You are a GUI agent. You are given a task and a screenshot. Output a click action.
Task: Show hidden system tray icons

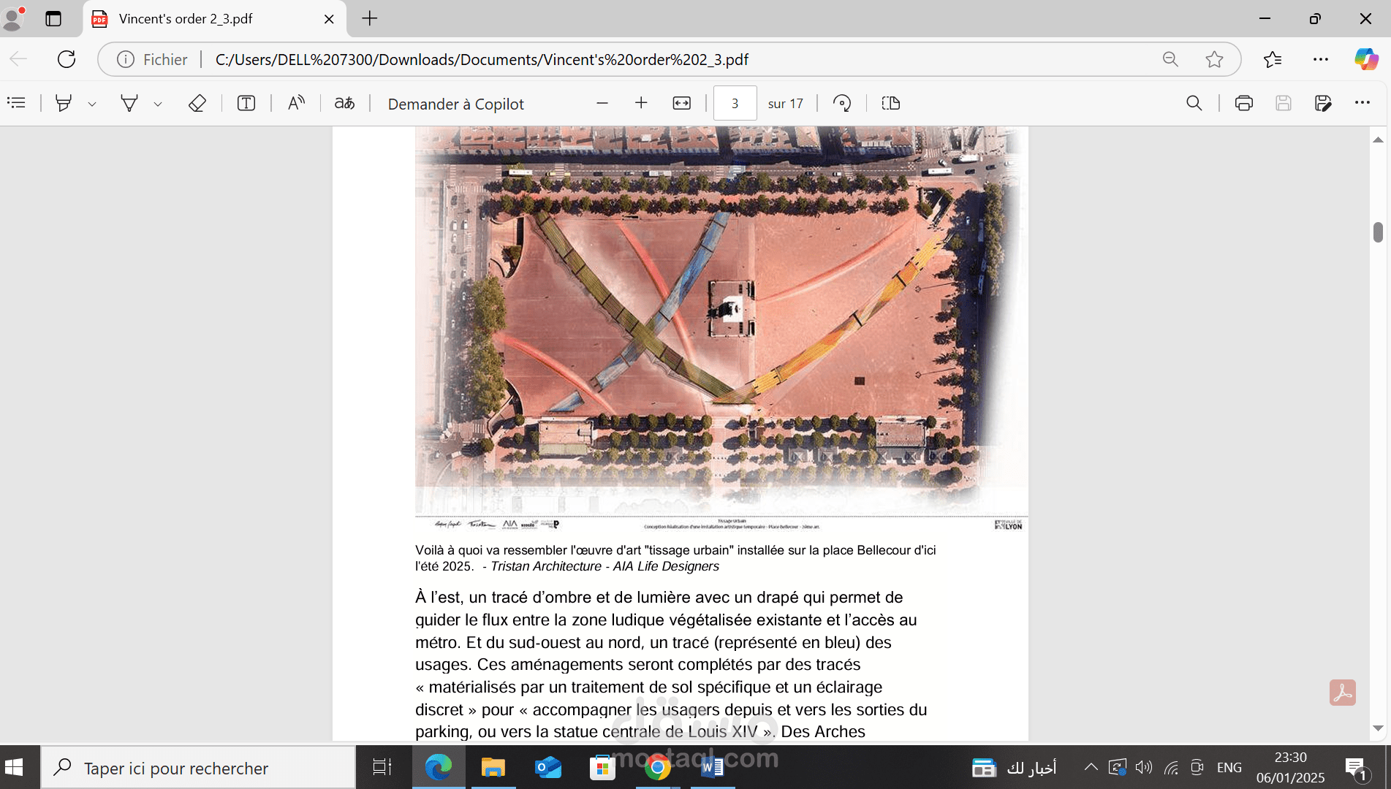click(x=1091, y=767)
